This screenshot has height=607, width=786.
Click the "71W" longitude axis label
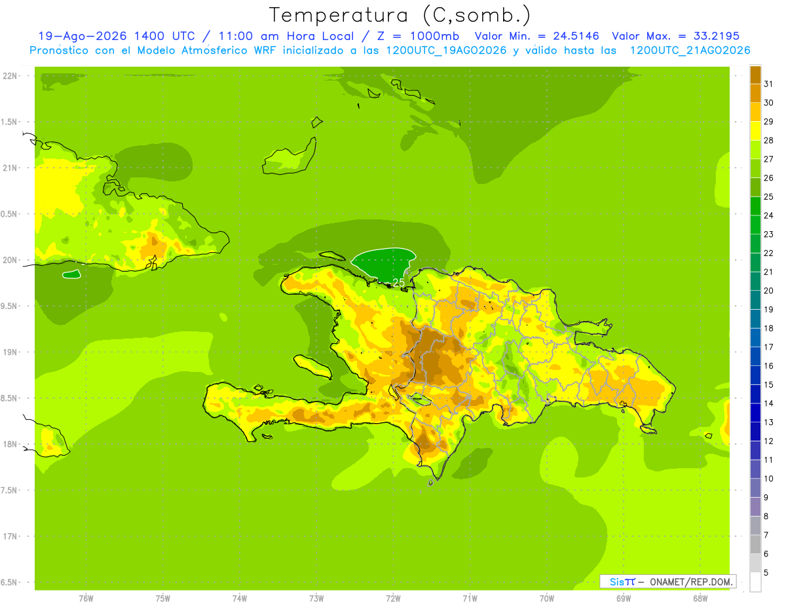(470, 598)
